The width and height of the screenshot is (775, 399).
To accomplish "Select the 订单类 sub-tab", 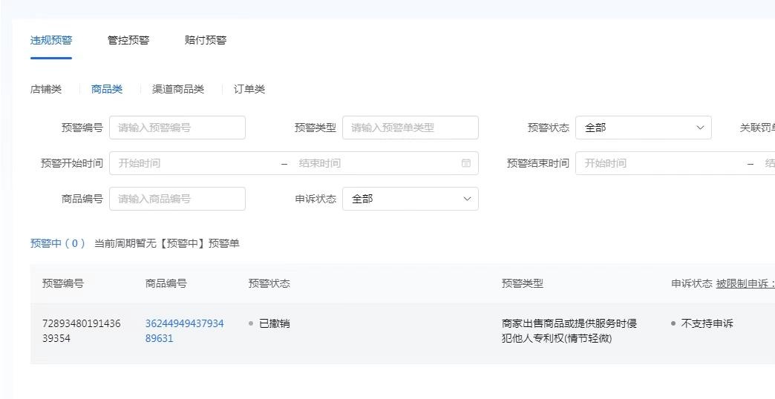I will 249,90.
